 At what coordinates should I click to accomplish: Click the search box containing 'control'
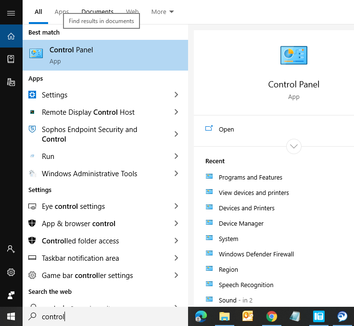105,316
